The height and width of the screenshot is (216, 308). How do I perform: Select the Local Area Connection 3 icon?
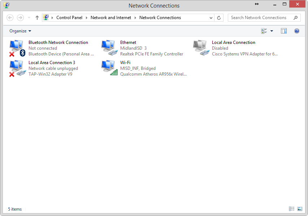pos(17,68)
